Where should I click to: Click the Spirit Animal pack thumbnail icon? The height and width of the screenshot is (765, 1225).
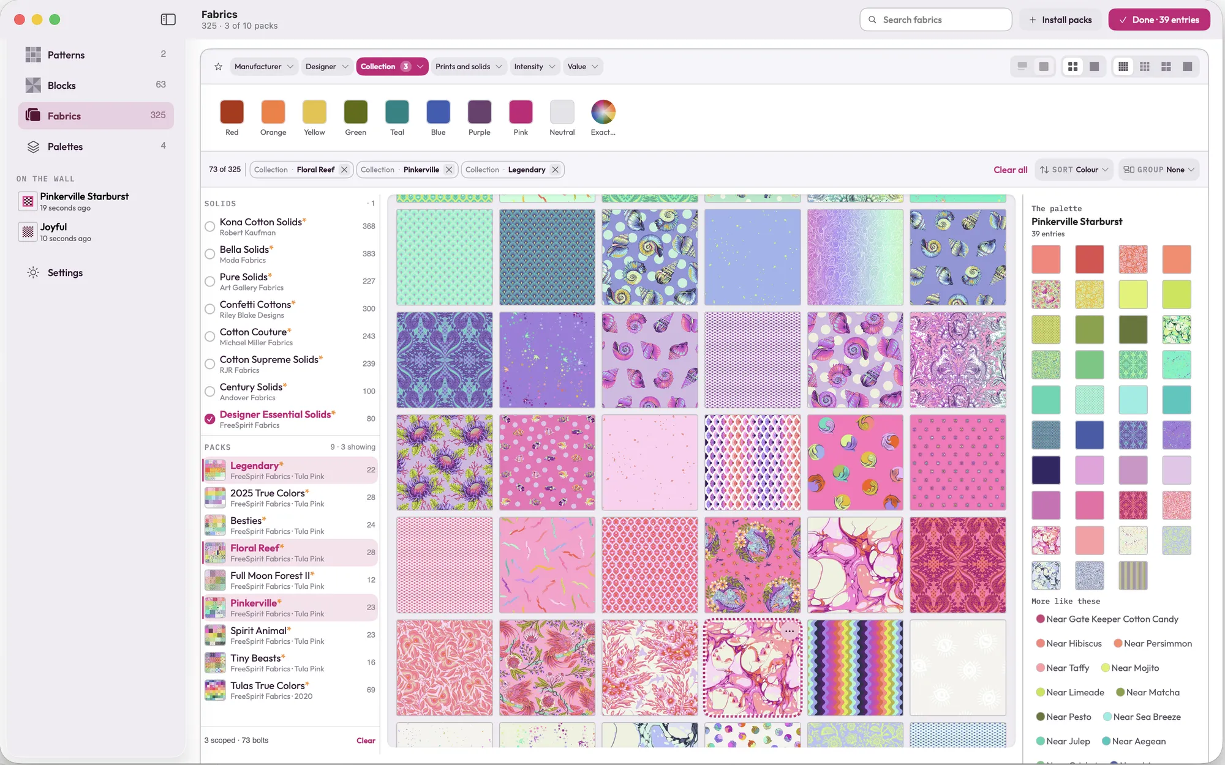point(215,635)
